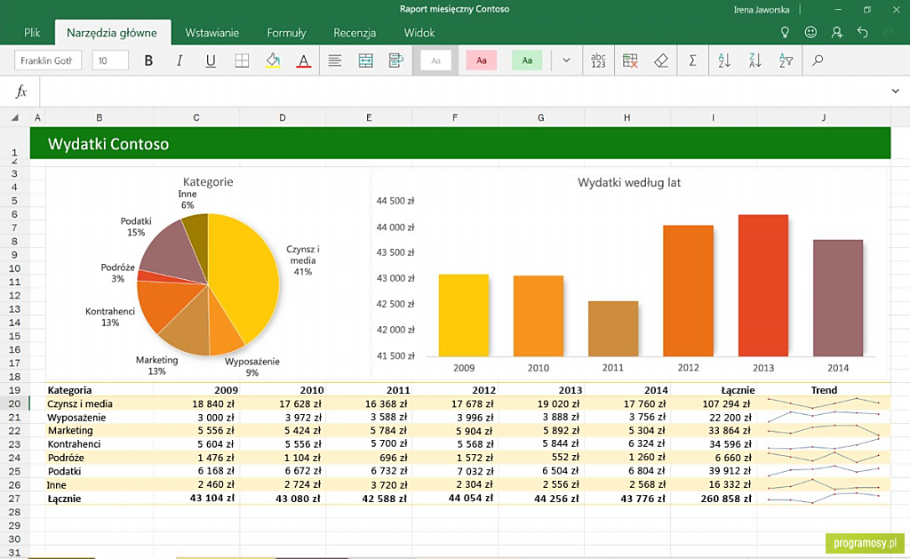Sort descending Z to A
Image resolution: width=910 pixels, height=559 pixels.
pos(755,60)
